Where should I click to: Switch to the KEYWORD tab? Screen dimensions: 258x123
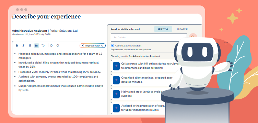coord(182,29)
